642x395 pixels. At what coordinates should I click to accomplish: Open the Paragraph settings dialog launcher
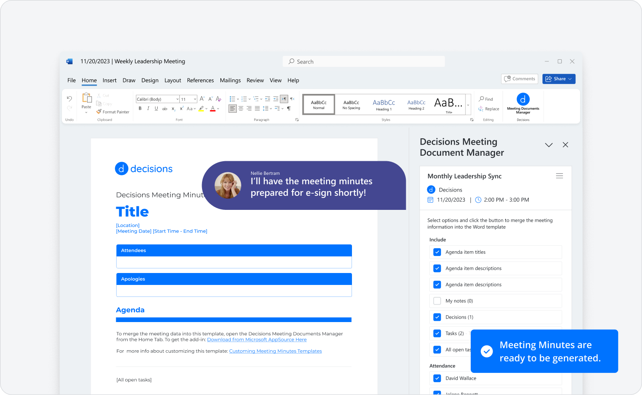(x=297, y=120)
